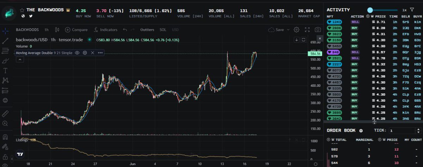Expand the Save layout dropdown arrow
423x167 pixels.
click(288, 30)
